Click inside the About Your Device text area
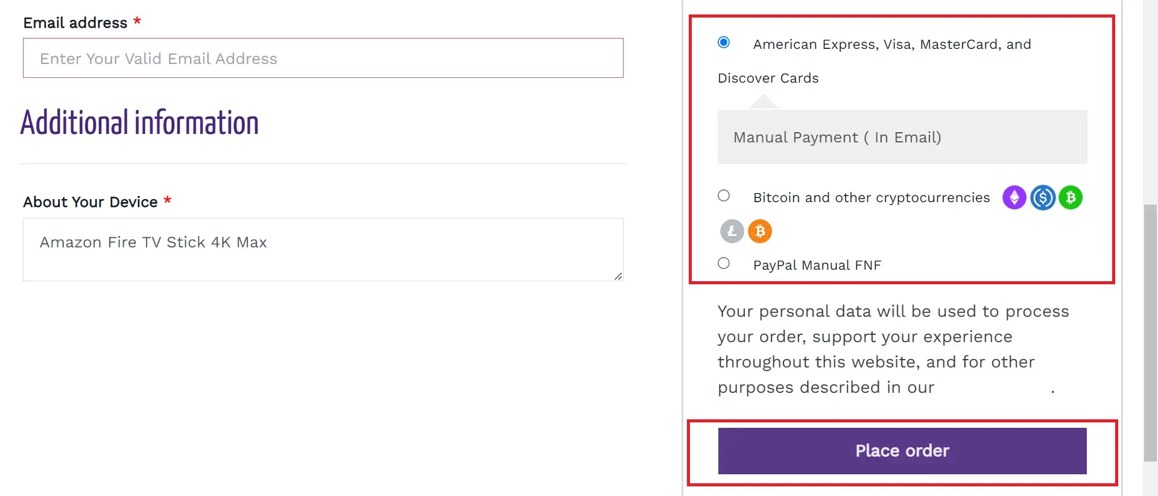1158x496 pixels. click(x=323, y=249)
